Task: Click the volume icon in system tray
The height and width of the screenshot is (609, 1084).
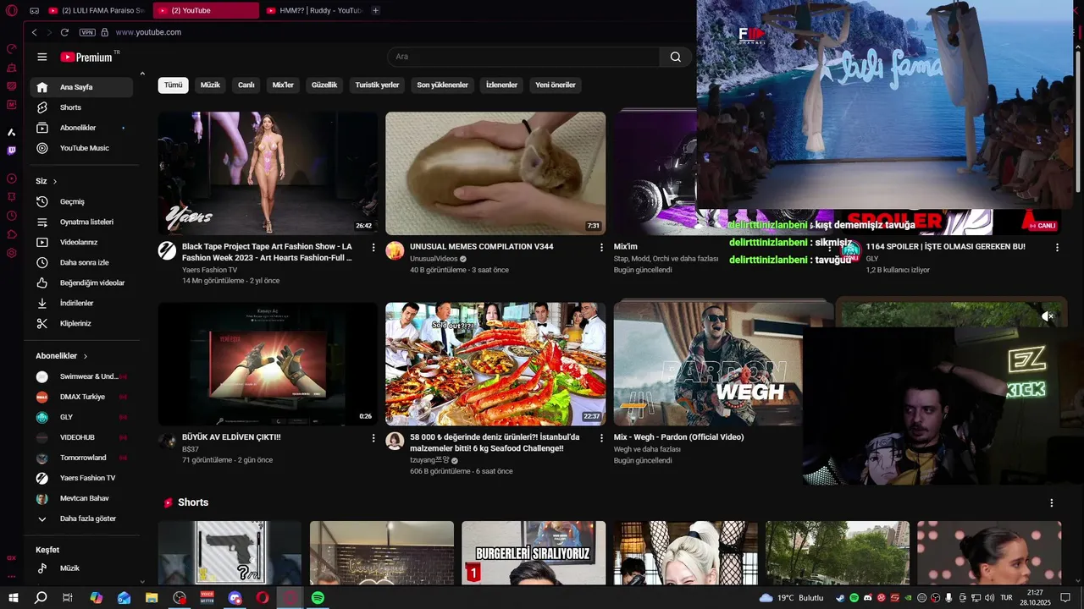Action: coord(989,598)
